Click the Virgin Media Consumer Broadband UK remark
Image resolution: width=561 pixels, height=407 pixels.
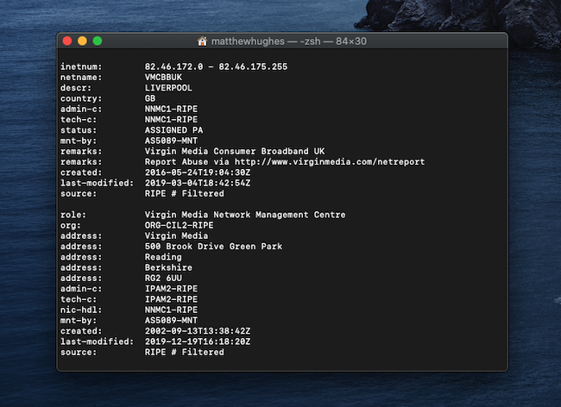236,151
